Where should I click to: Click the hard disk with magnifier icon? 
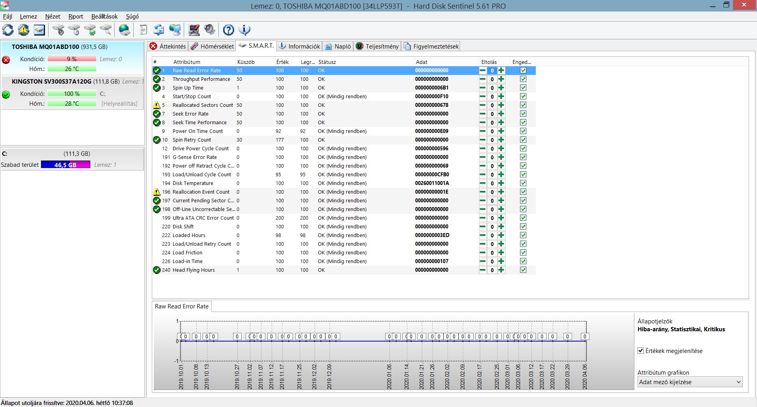tap(106, 30)
